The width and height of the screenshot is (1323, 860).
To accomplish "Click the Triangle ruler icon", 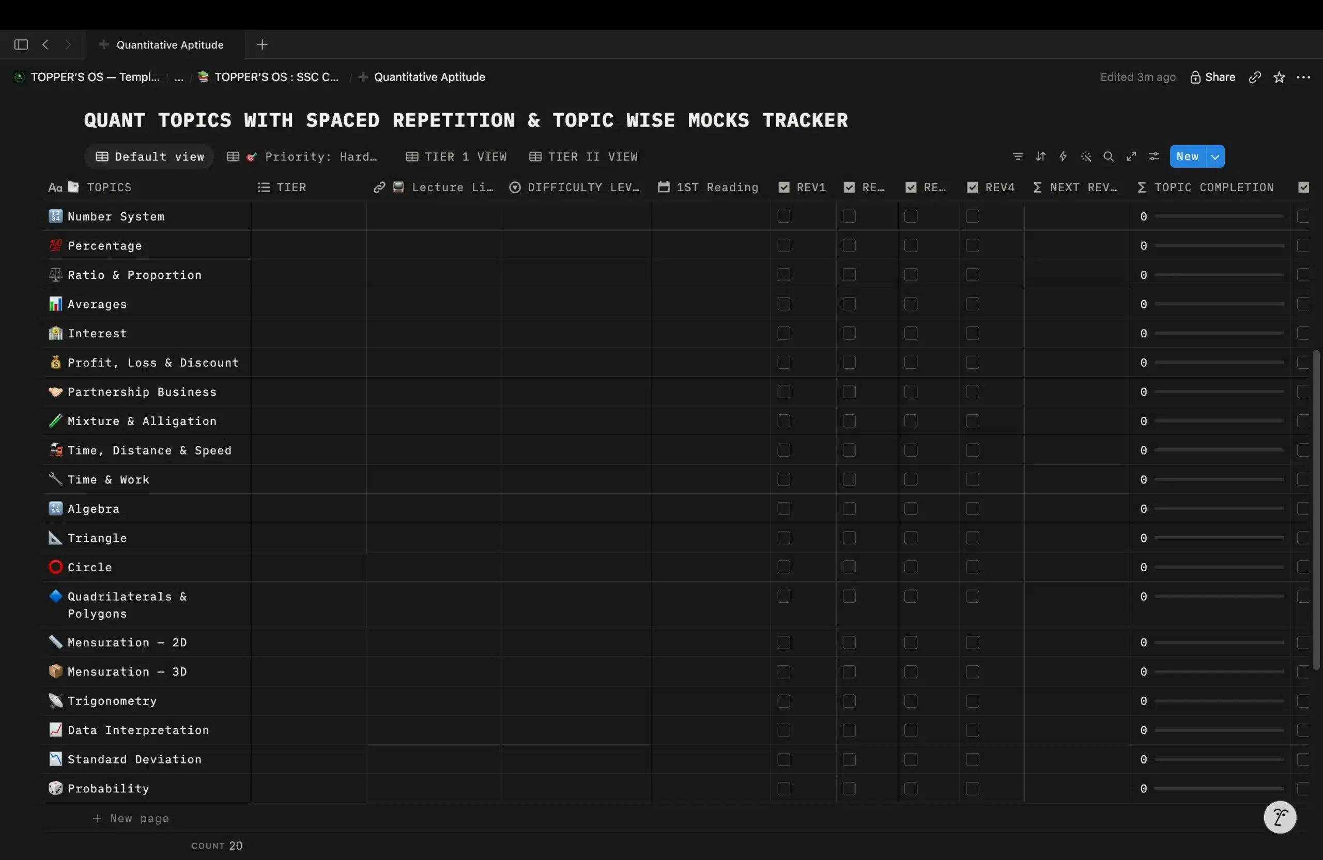I will click(56, 537).
